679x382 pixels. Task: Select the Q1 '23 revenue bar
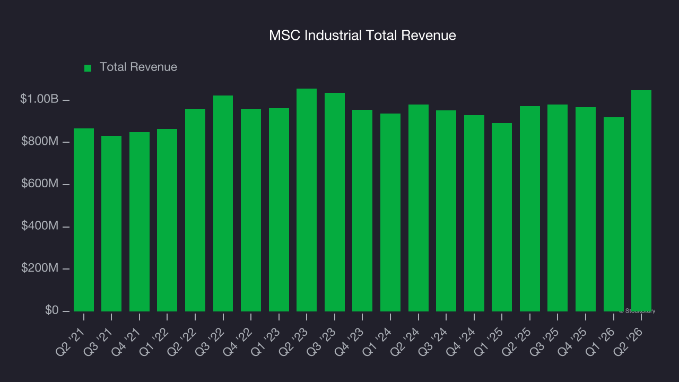(279, 210)
